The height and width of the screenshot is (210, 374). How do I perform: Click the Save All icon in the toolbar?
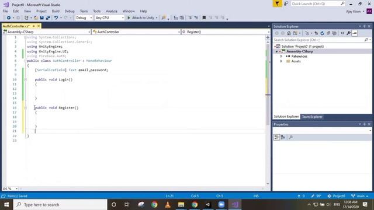pyautogui.click(x=48, y=18)
